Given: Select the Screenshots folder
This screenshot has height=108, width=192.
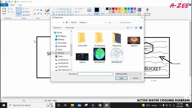Looking at the screenshot, I should pos(117,39).
